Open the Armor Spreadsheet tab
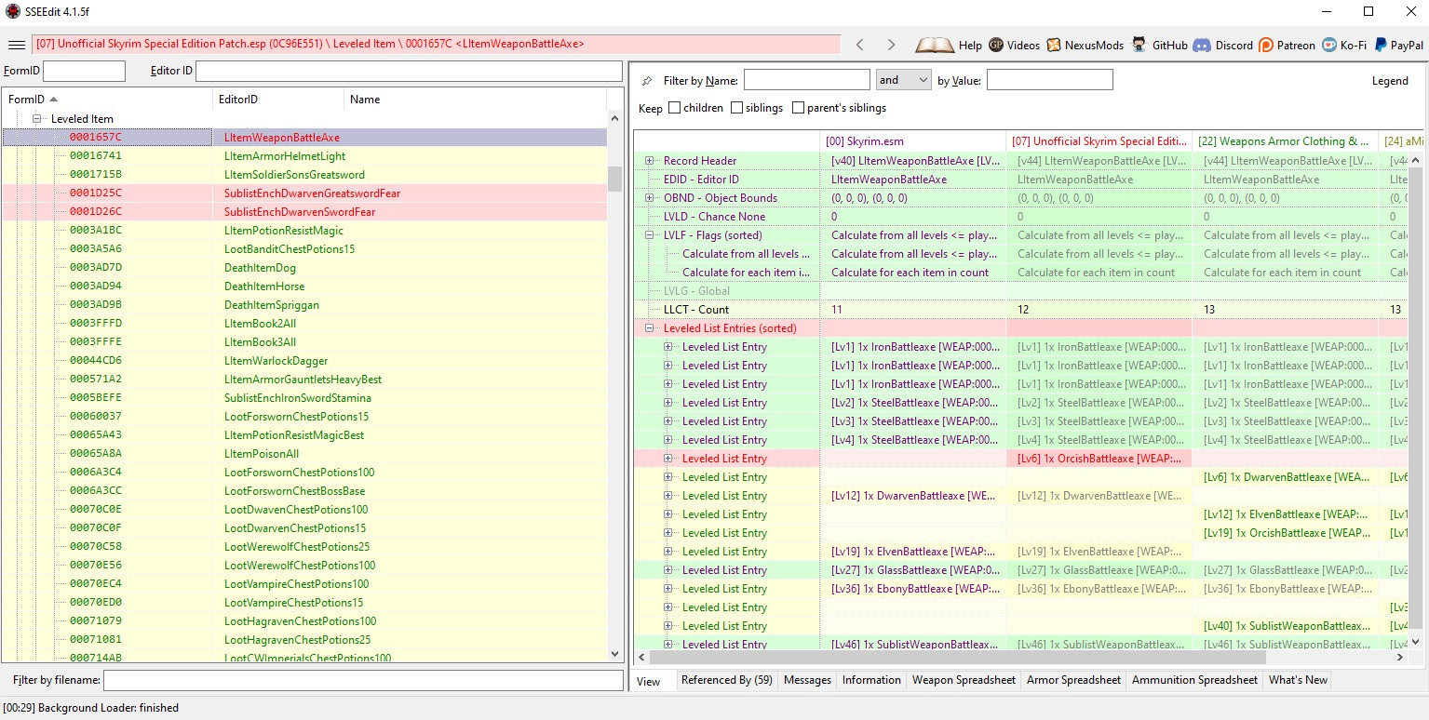 (x=1073, y=680)
